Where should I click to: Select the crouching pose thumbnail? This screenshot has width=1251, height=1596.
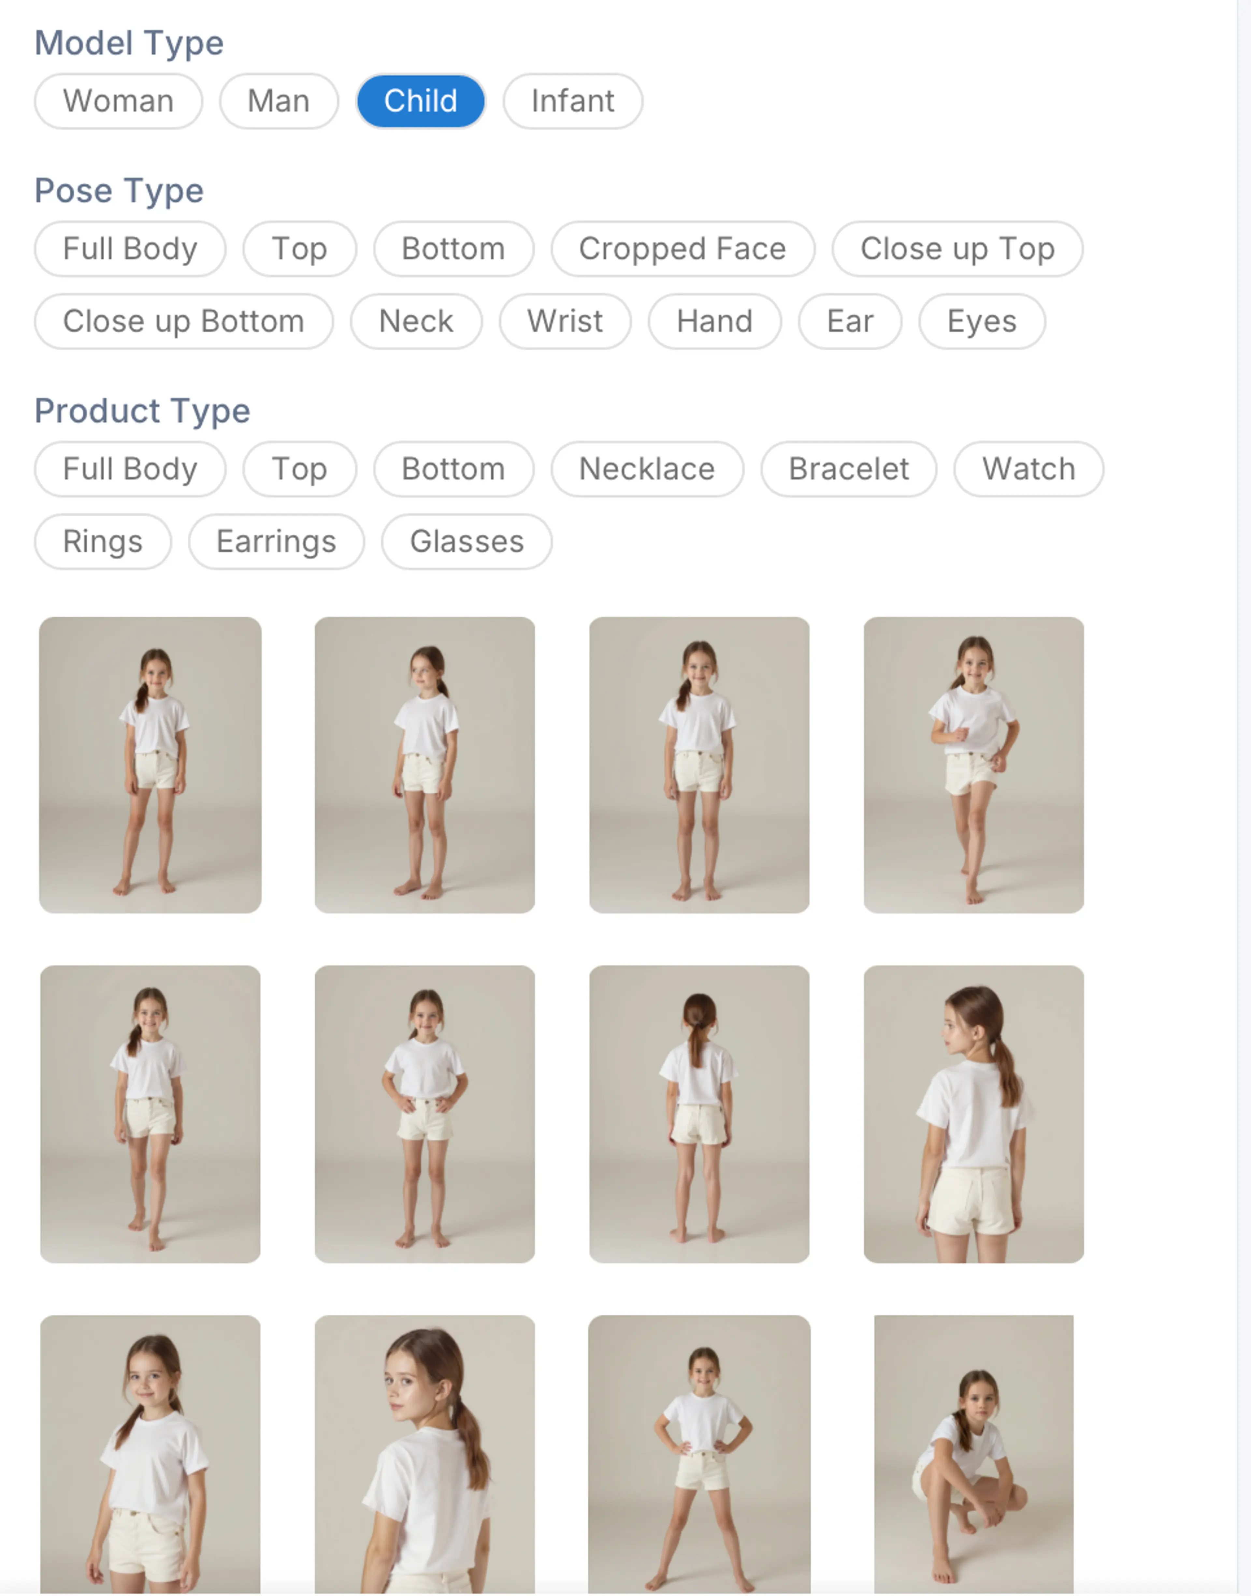[x=974, y=1455]
